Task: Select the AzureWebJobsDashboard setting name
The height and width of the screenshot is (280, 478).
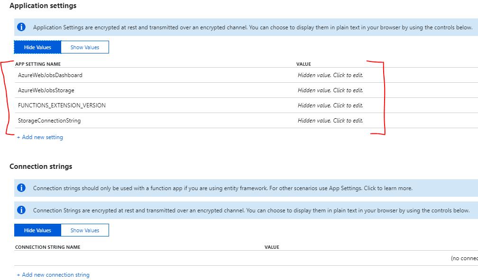Action: point(49,75)
